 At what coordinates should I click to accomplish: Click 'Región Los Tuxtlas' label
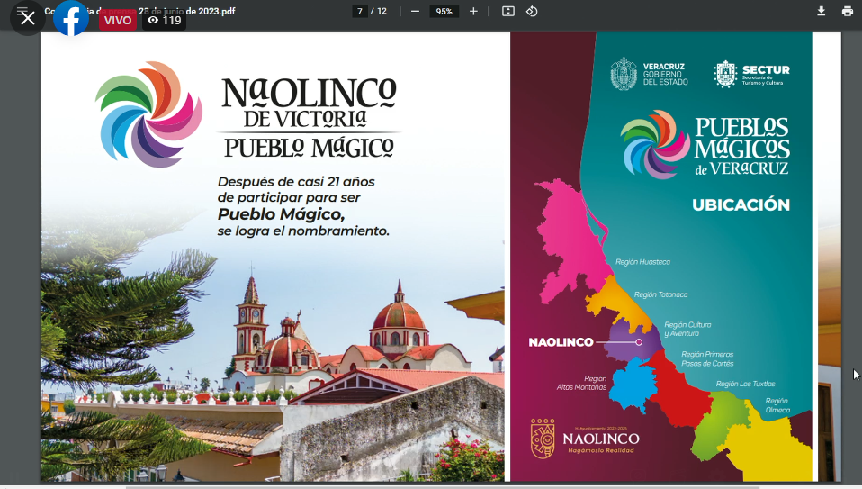coord(745,384)
